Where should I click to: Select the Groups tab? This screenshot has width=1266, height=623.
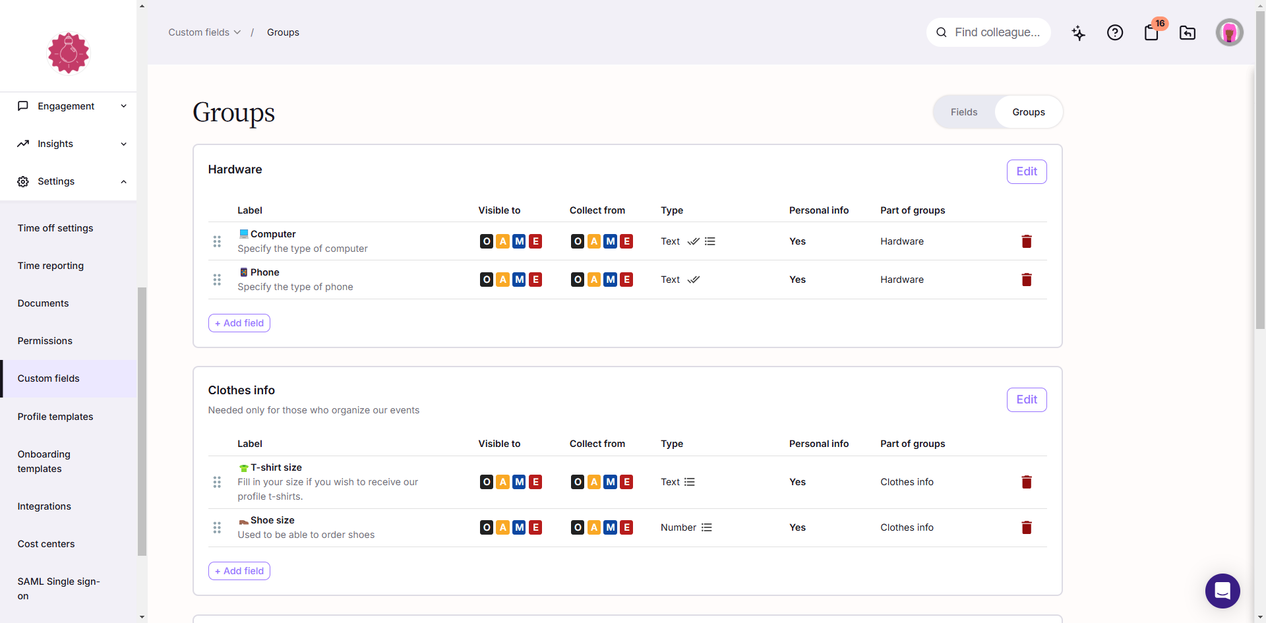(x=1029, y=112)
